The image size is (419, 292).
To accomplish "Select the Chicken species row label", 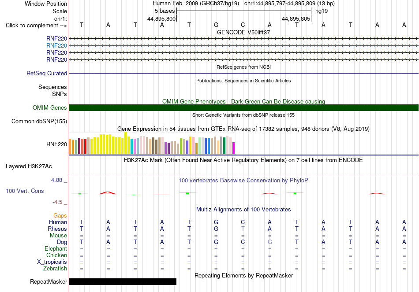I will [56, 255].
